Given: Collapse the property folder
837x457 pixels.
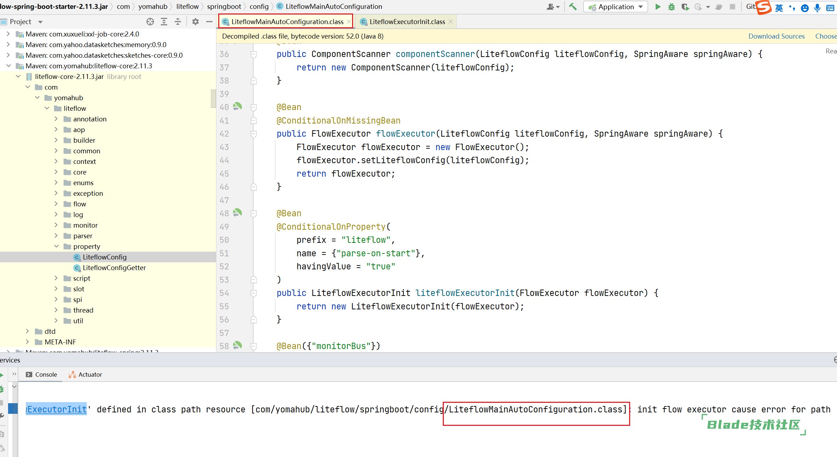Looking at the screenshot, I should coord(56,246).
